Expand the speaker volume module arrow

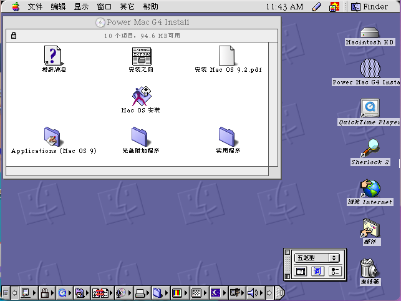261,292
